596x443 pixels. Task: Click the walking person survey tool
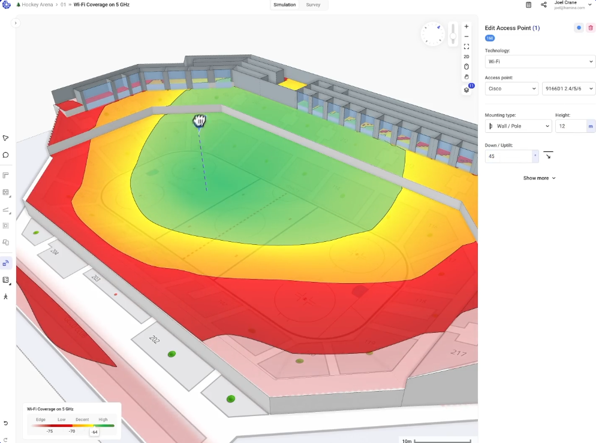coord(5,297)
